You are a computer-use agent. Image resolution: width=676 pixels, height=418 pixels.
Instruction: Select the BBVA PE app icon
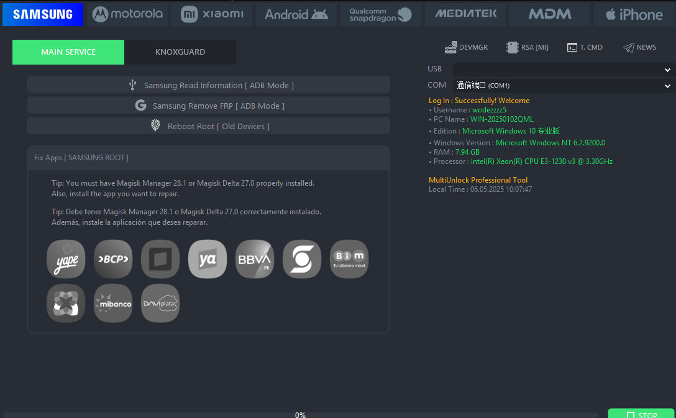255,259
